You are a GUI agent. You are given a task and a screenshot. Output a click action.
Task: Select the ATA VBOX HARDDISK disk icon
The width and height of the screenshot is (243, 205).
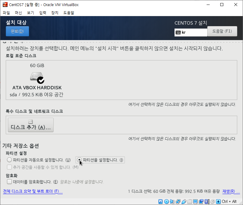click(x=37, y=78)
